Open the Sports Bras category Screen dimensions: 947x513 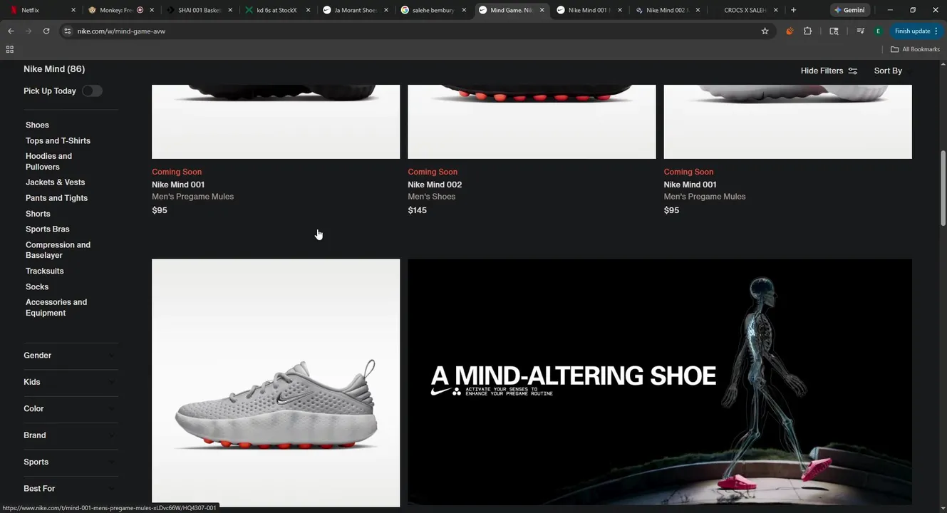(x=47, y=229)
